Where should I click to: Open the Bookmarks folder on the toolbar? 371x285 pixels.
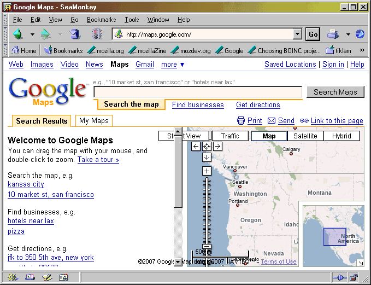pyautogui.click(x=63, y=50)
